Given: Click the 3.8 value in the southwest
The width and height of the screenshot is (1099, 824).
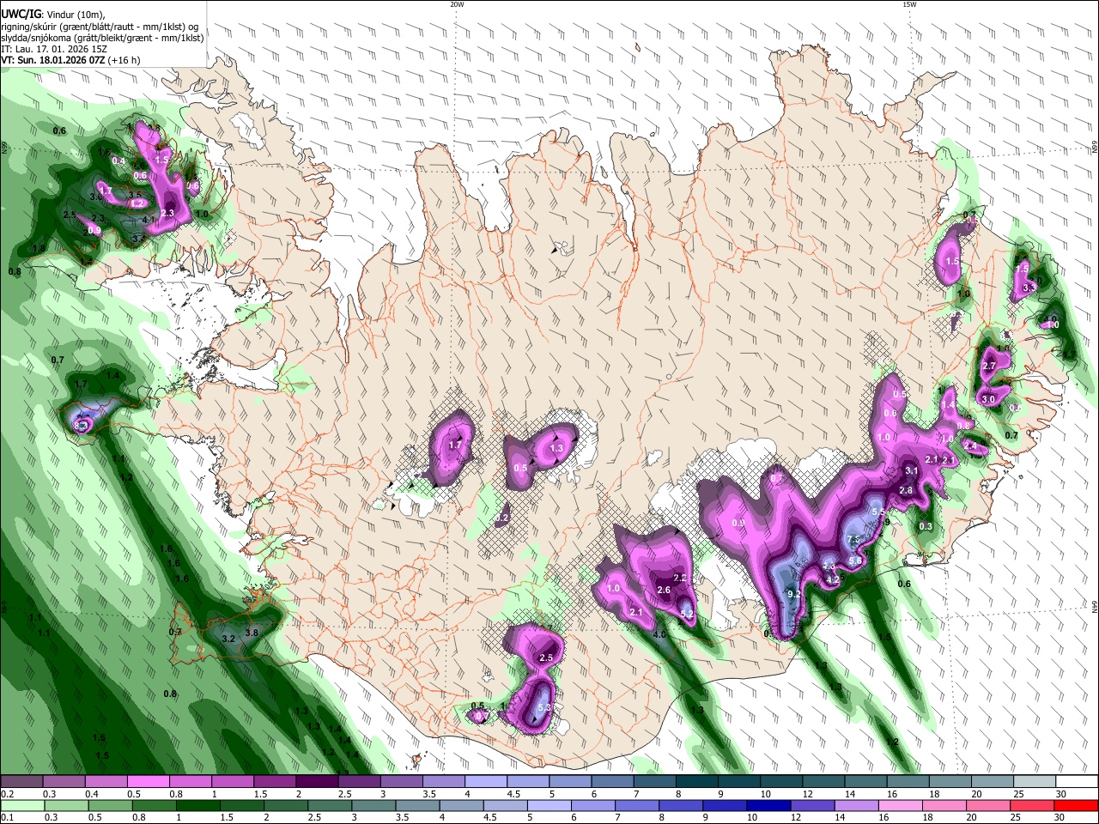Looking at the screenshot, I should 252,633.
